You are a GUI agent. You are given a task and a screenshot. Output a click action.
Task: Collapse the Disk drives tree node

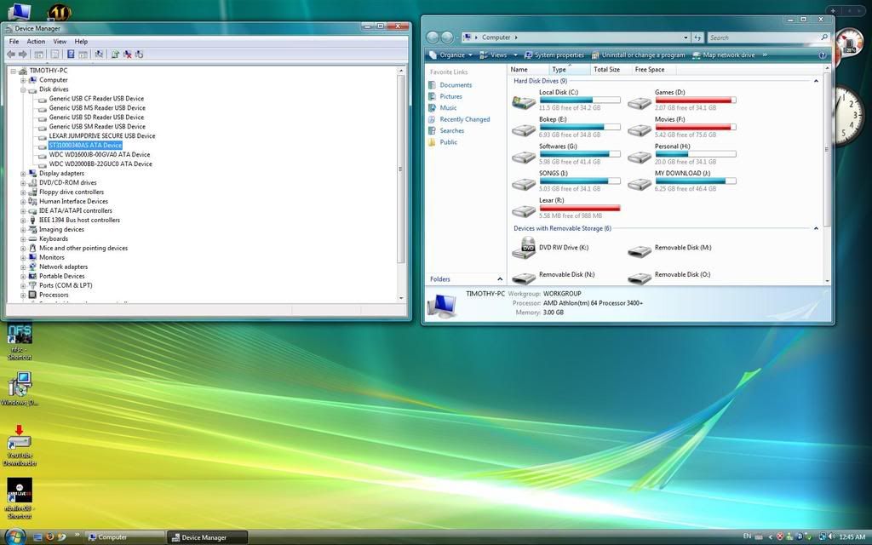[x=24, y=89]
